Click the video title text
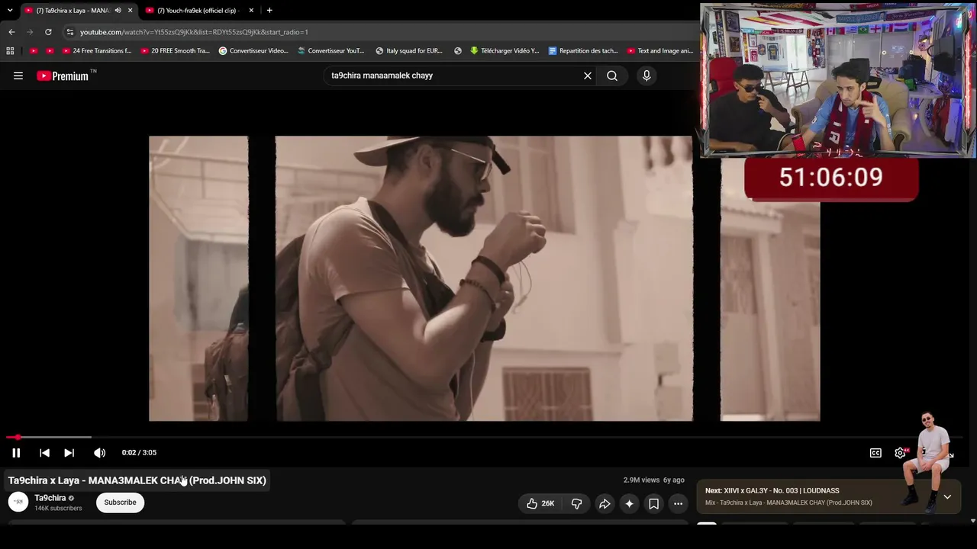Screen dimensions: 977x549 (137, 480)
